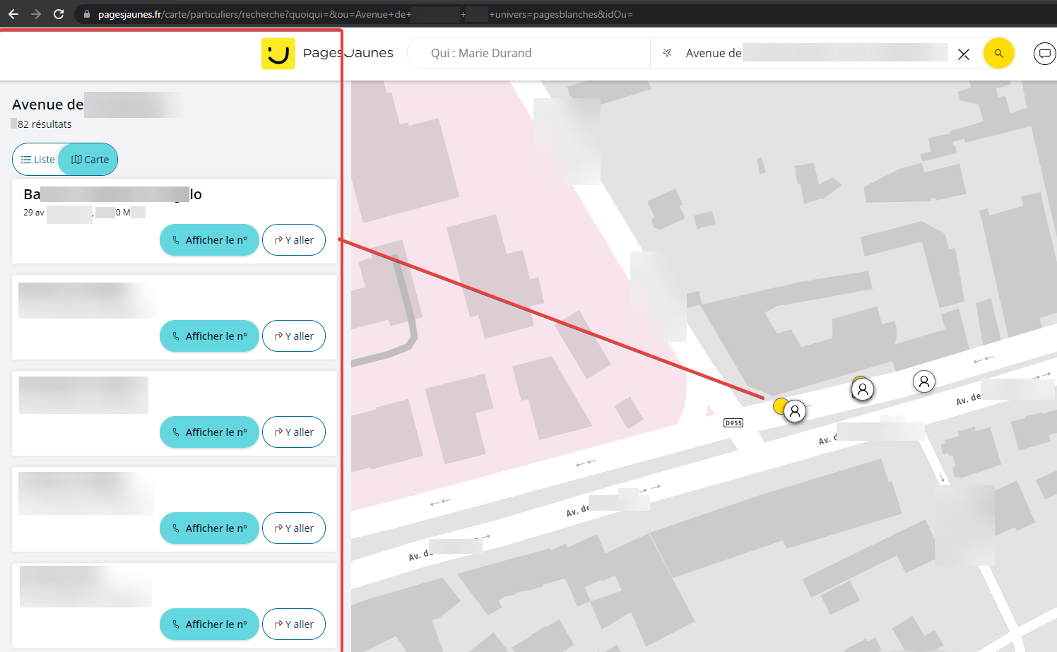1057x652 pixels.
Task: Reload the page with the refresh icon
Action: pyautogui.click(x=59, y=14)
